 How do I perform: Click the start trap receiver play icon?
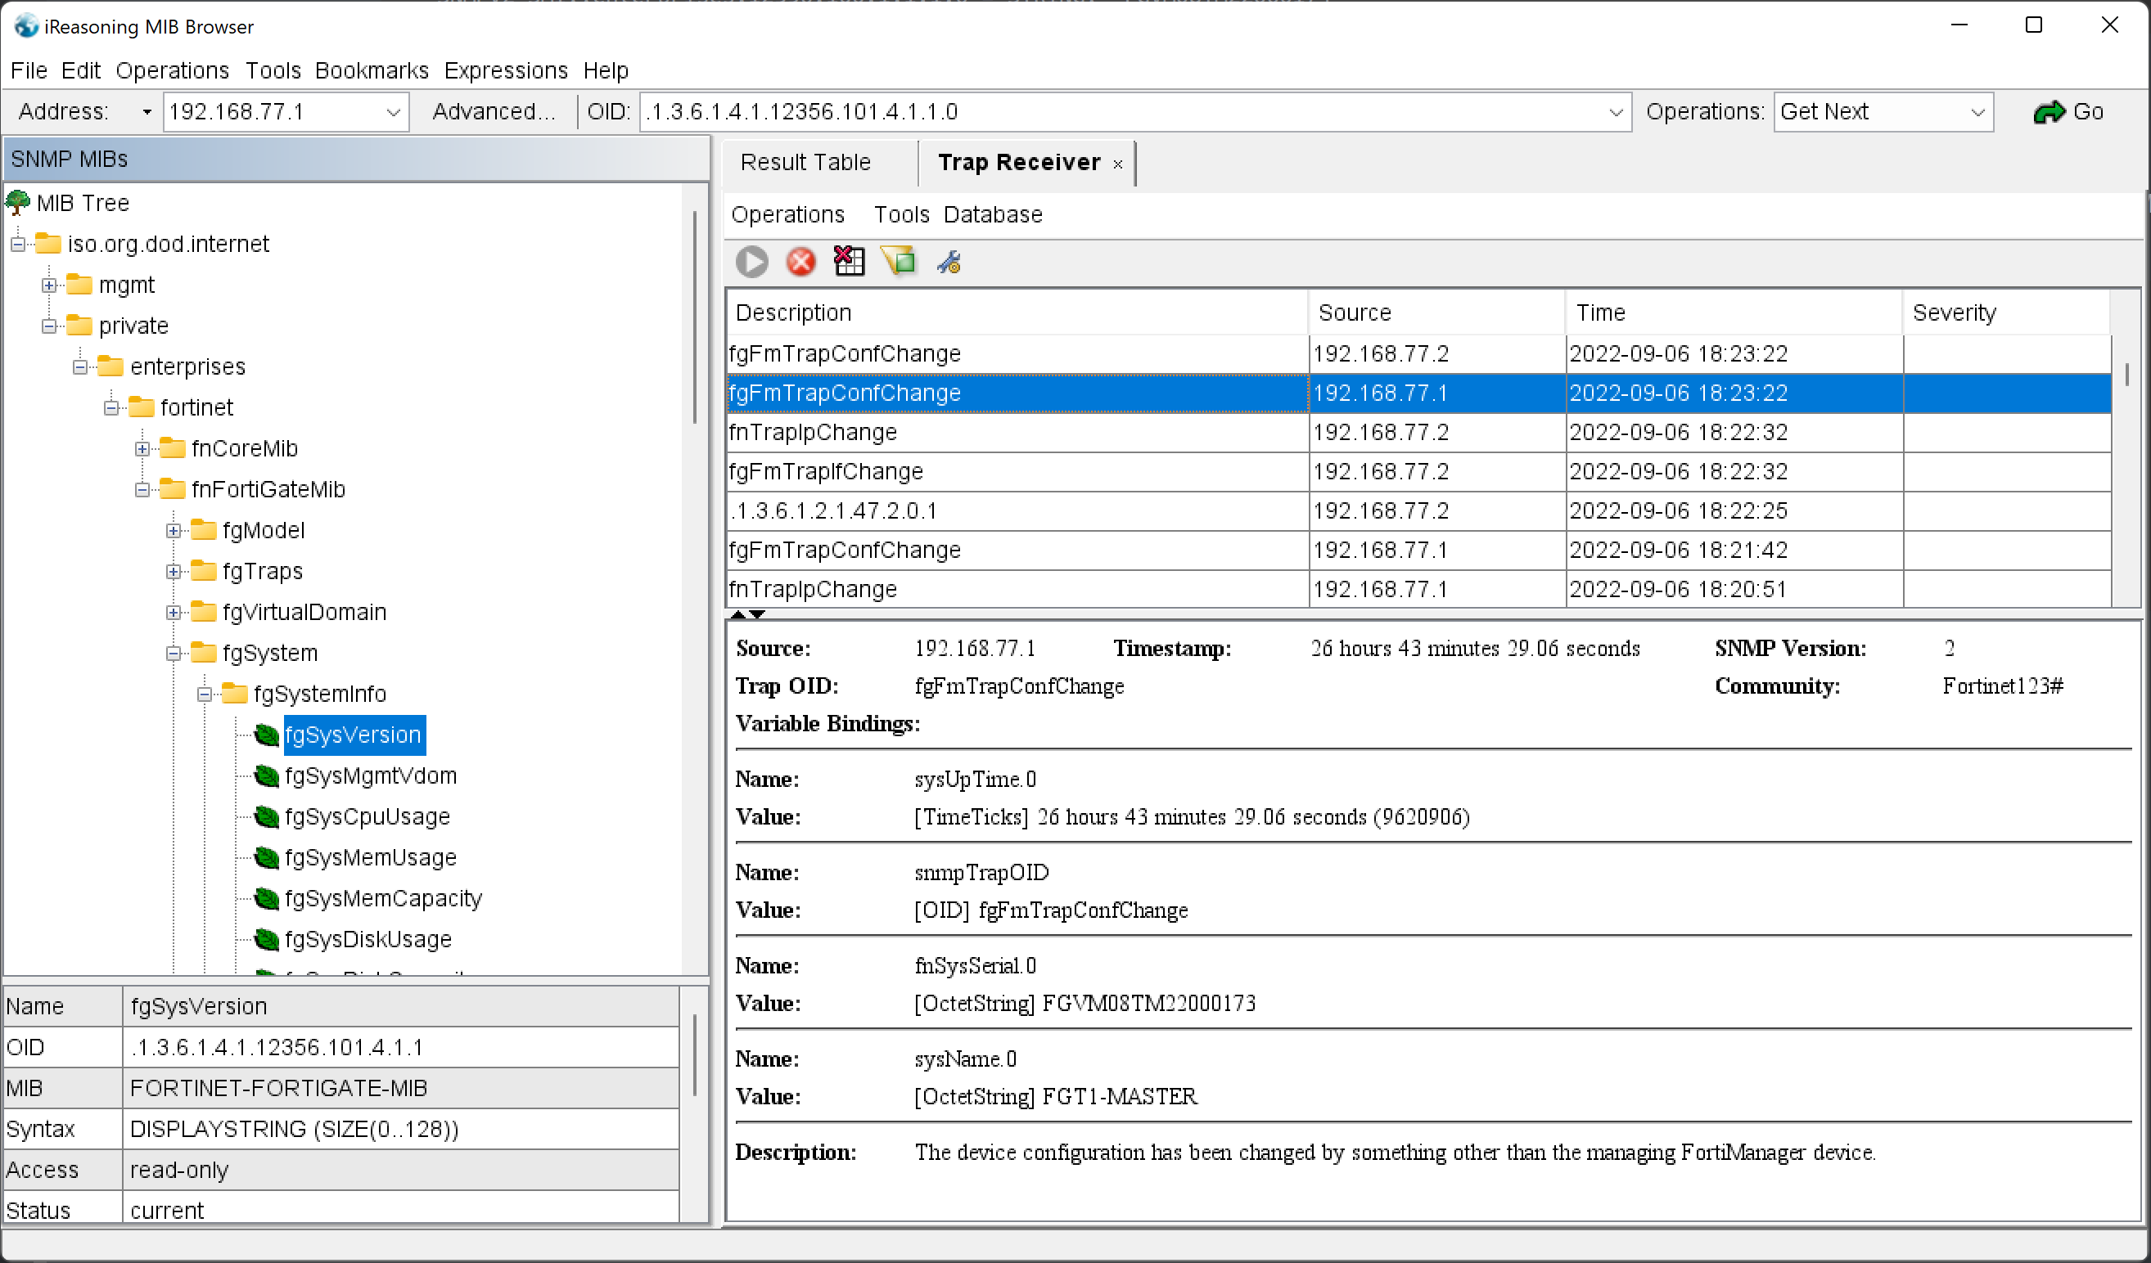click(751, 262)
